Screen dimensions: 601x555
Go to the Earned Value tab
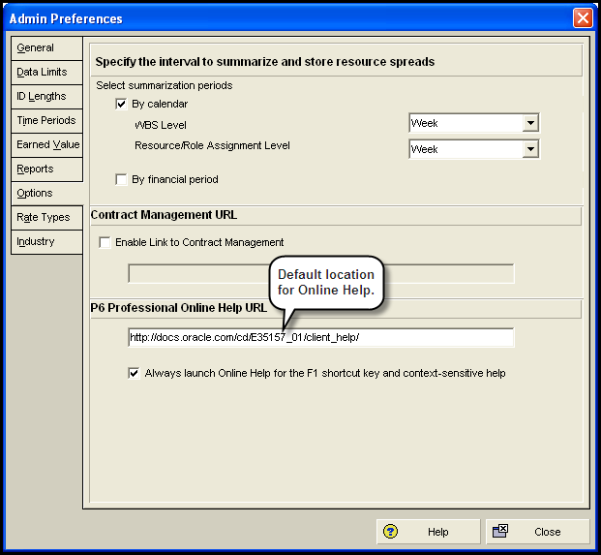pos(46,145)
